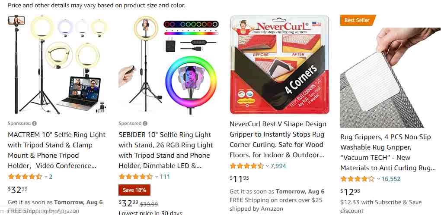This screenshot has width=441, height=215.
Task: Expand rating chevron next to 111 reviews
Action: 157,177
